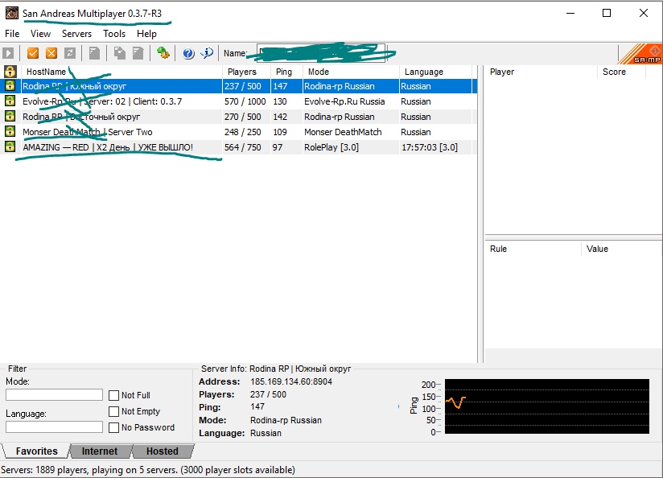Select the Rodina RP Южный округ hostname
663x478 pixels.
click(74, 86)
